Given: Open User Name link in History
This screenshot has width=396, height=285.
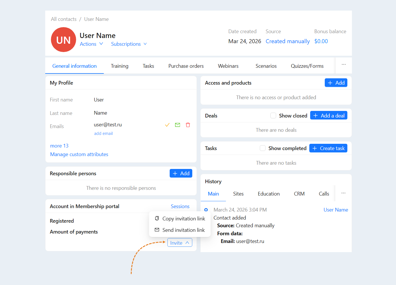Looking at the screenshot, I should [336, 210].
